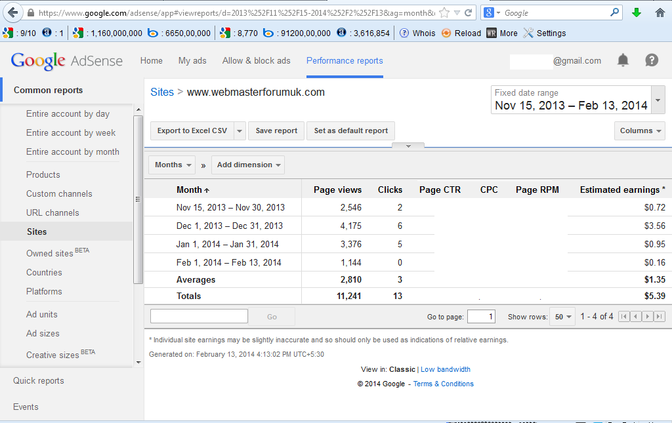This screenshot has height=423, width=672.
Task: Open address bar history dropdown arrow
Action: pos(457,13)
